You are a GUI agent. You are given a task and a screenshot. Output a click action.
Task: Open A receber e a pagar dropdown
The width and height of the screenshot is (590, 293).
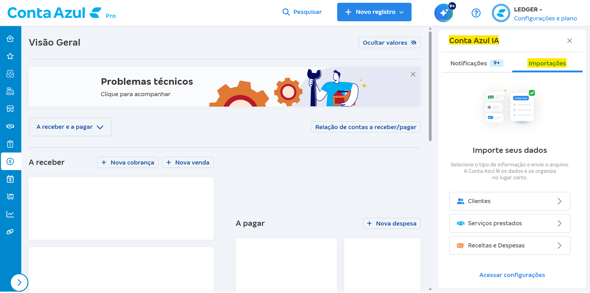(70, 127)
